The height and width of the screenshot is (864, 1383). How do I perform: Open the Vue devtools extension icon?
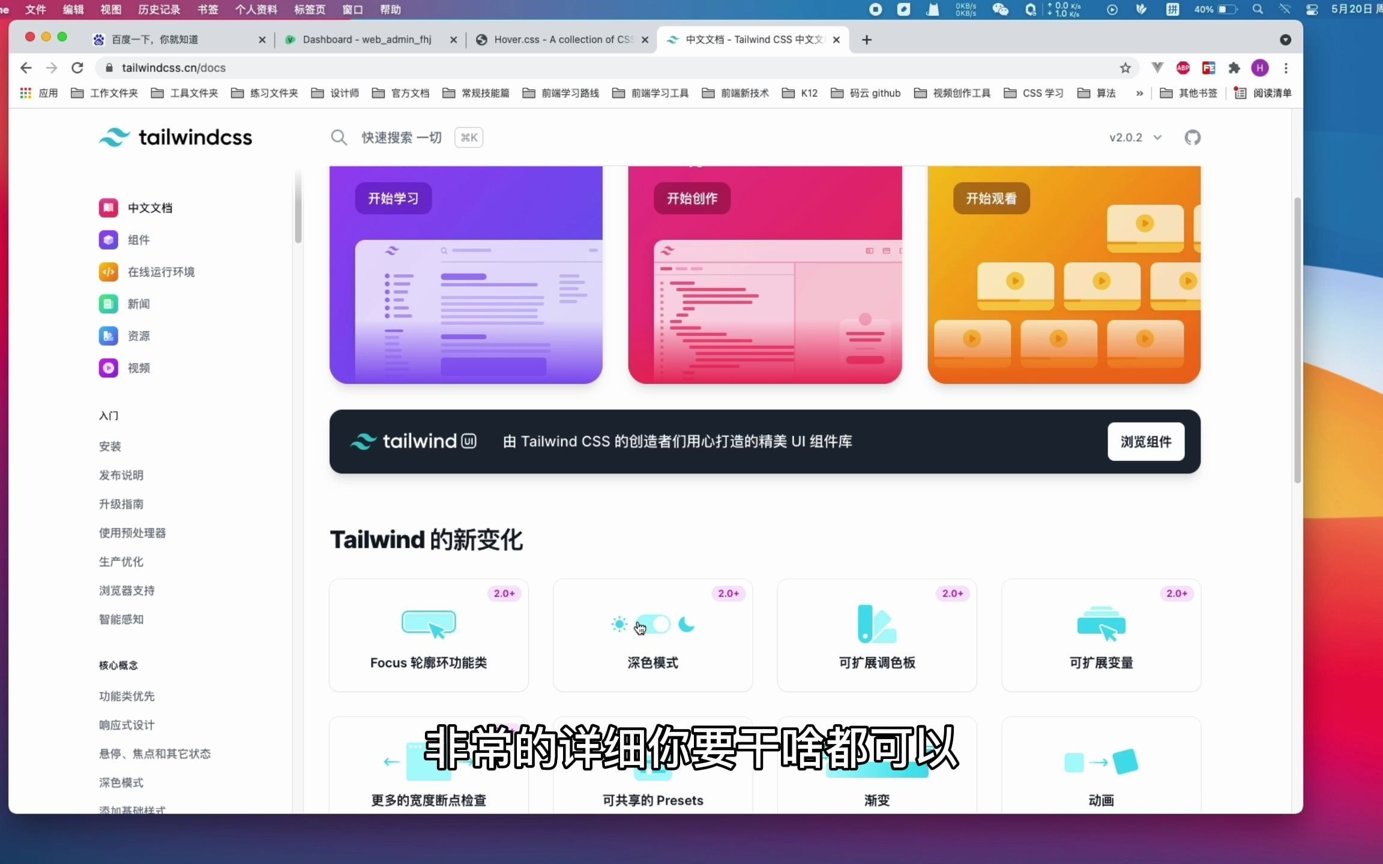pos(1157,68)
